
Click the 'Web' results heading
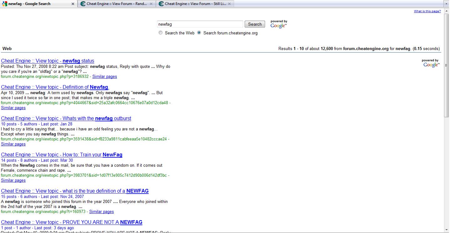coord(7,49)
